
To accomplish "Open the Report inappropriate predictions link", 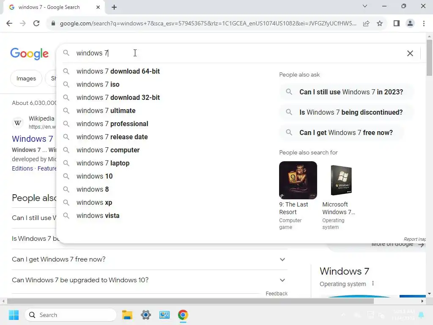I will coord(414,239).
